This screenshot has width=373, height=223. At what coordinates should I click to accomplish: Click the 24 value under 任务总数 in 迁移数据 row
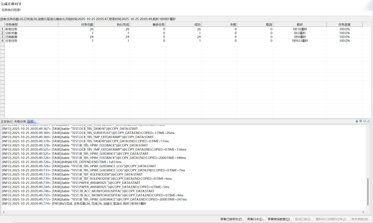[x=92, y=37]
